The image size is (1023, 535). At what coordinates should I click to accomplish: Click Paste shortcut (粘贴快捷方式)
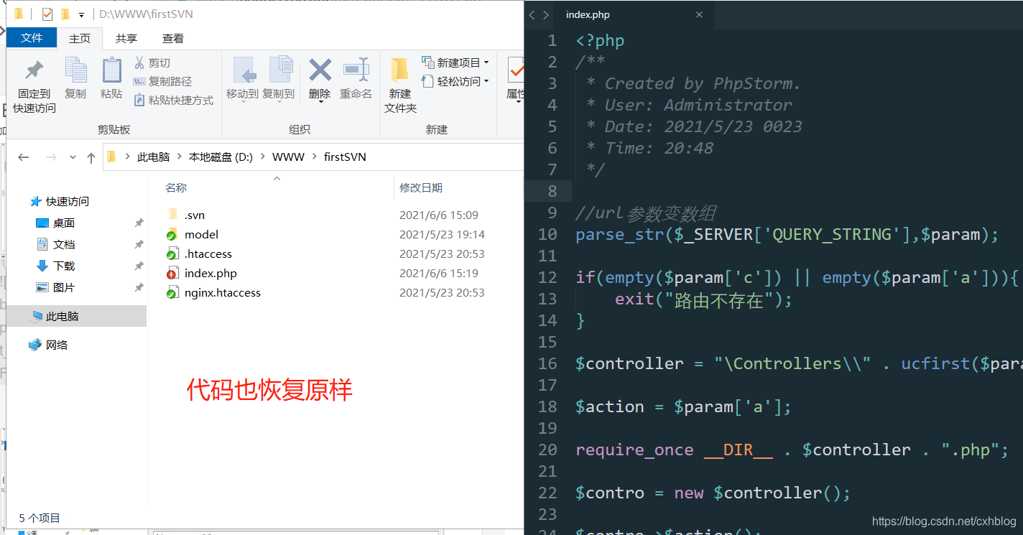174,101
